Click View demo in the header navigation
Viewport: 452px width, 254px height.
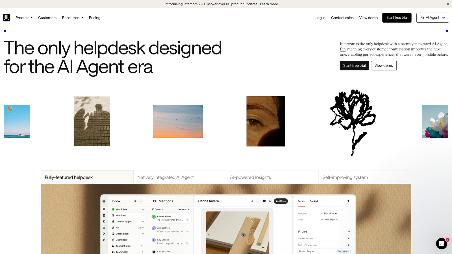click(368, 18)
